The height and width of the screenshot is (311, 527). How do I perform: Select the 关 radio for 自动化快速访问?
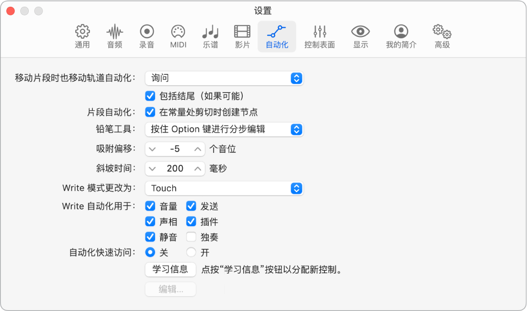click(150, 253)
